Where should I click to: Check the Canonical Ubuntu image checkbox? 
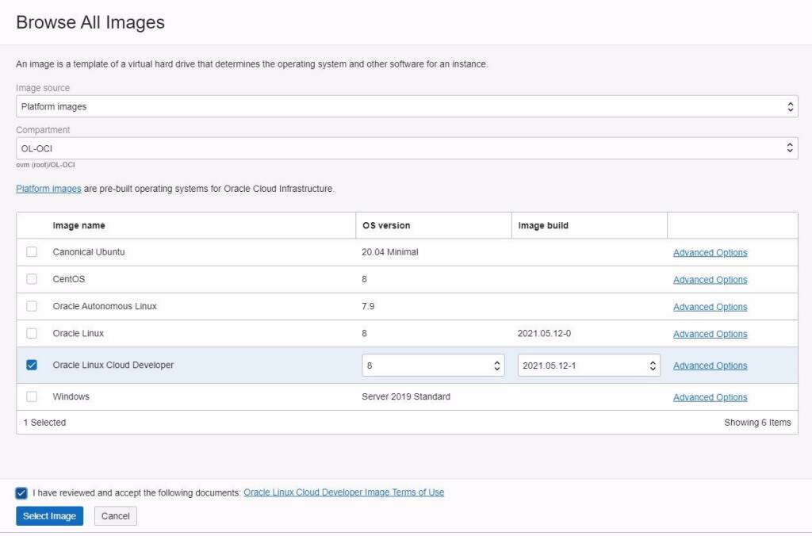click(x=31, y=252)
